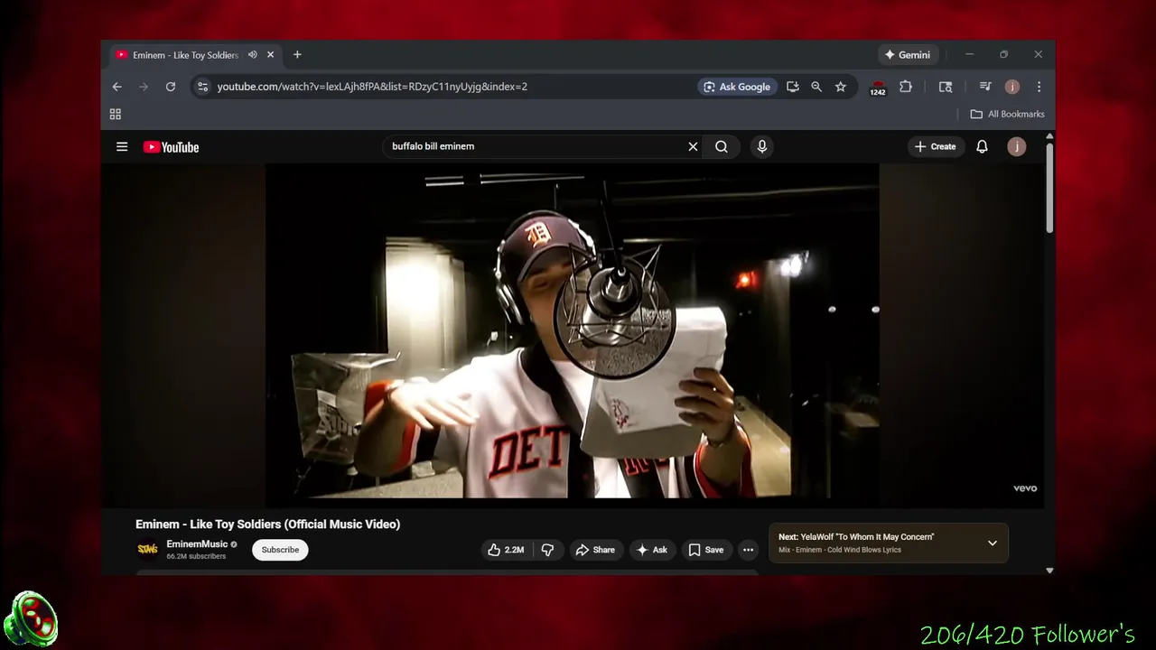This screenshot has height=650, width=1156.
Task: Open the zoom level magnifier icon
Action: [816, 87]
